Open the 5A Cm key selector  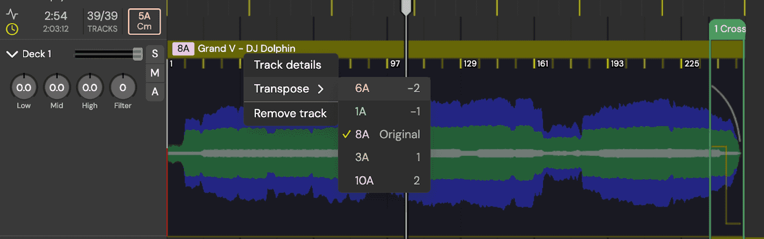coord(144,22)
